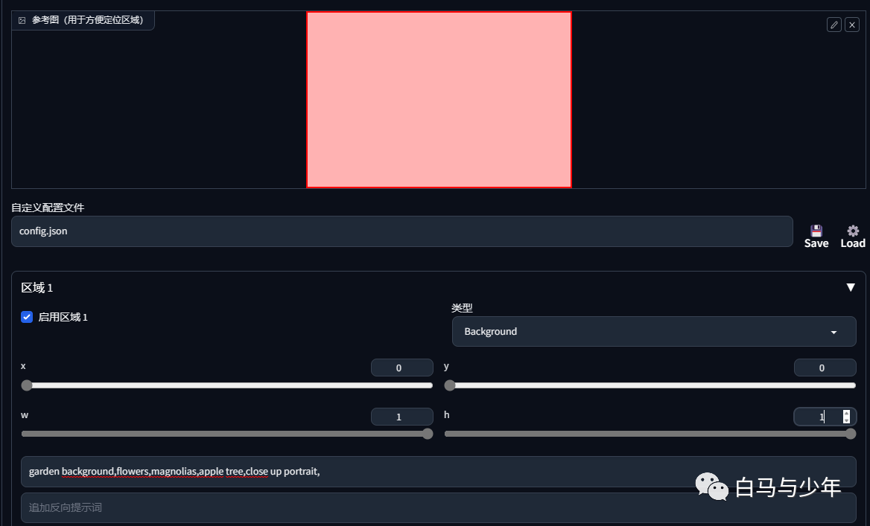Collapse the 区域 1 section triangle
The height and width of the screenshot is (526, 870).
[850, 287]
